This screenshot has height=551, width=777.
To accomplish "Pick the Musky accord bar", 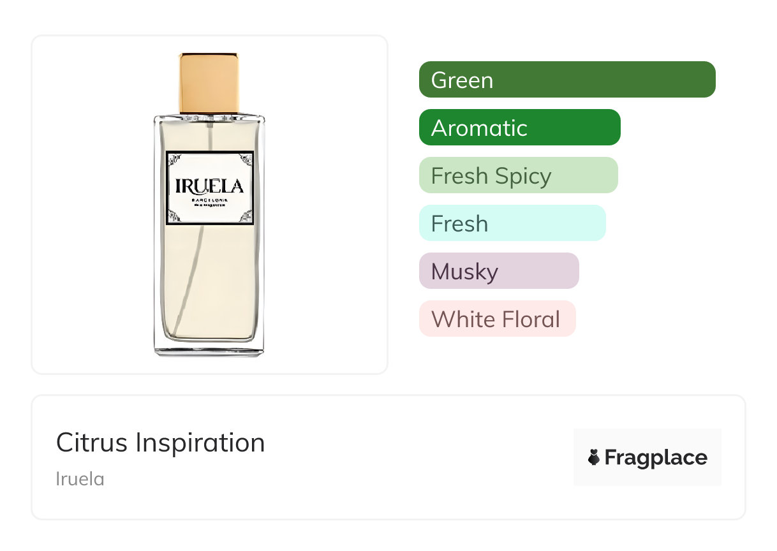I will click(x=498, y=271).
